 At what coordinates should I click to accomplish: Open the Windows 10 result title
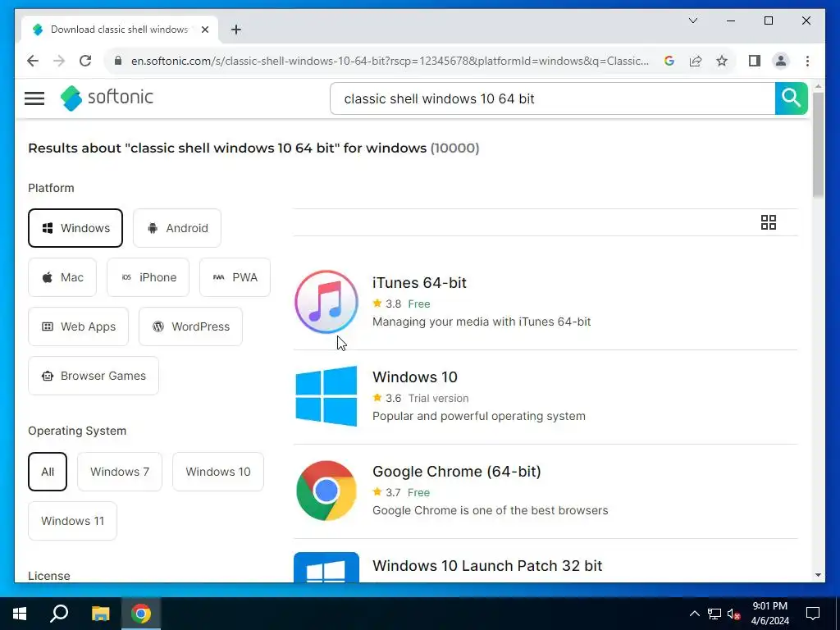pos(414,377)
